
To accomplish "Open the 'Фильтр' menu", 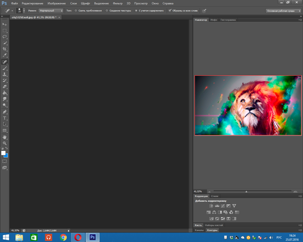I will coord(117,3).
